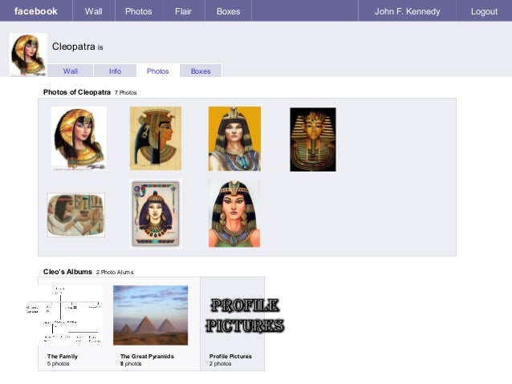Open The Family album tree thumbnail

point(64,315)
